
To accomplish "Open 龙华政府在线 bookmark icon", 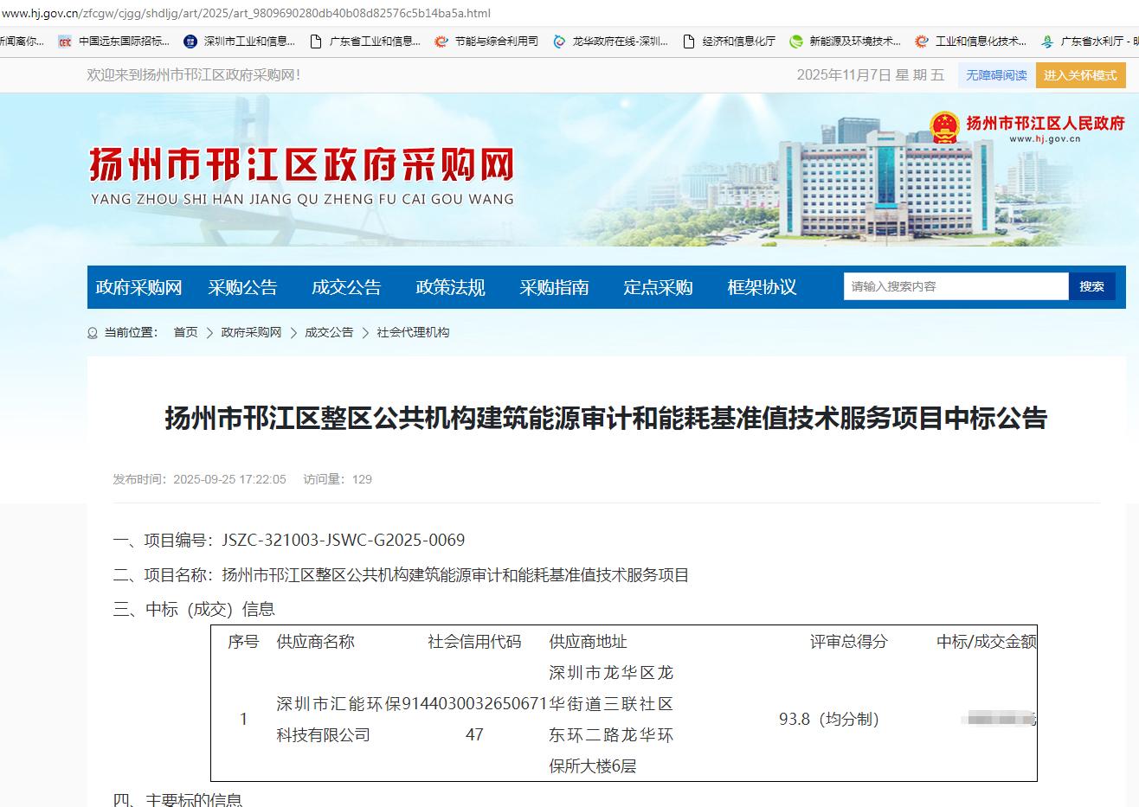I will coord(559,42).
